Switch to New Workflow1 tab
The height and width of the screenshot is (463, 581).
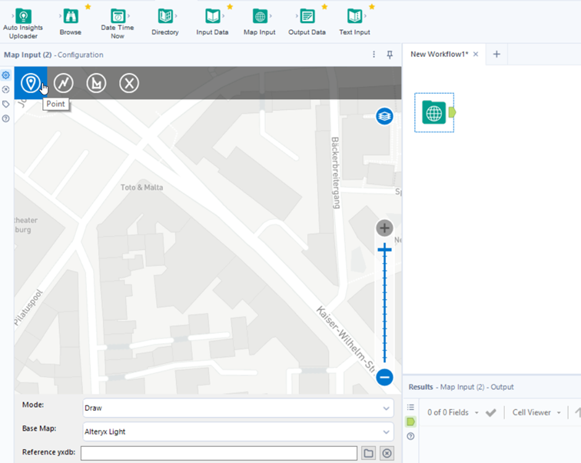439,54
